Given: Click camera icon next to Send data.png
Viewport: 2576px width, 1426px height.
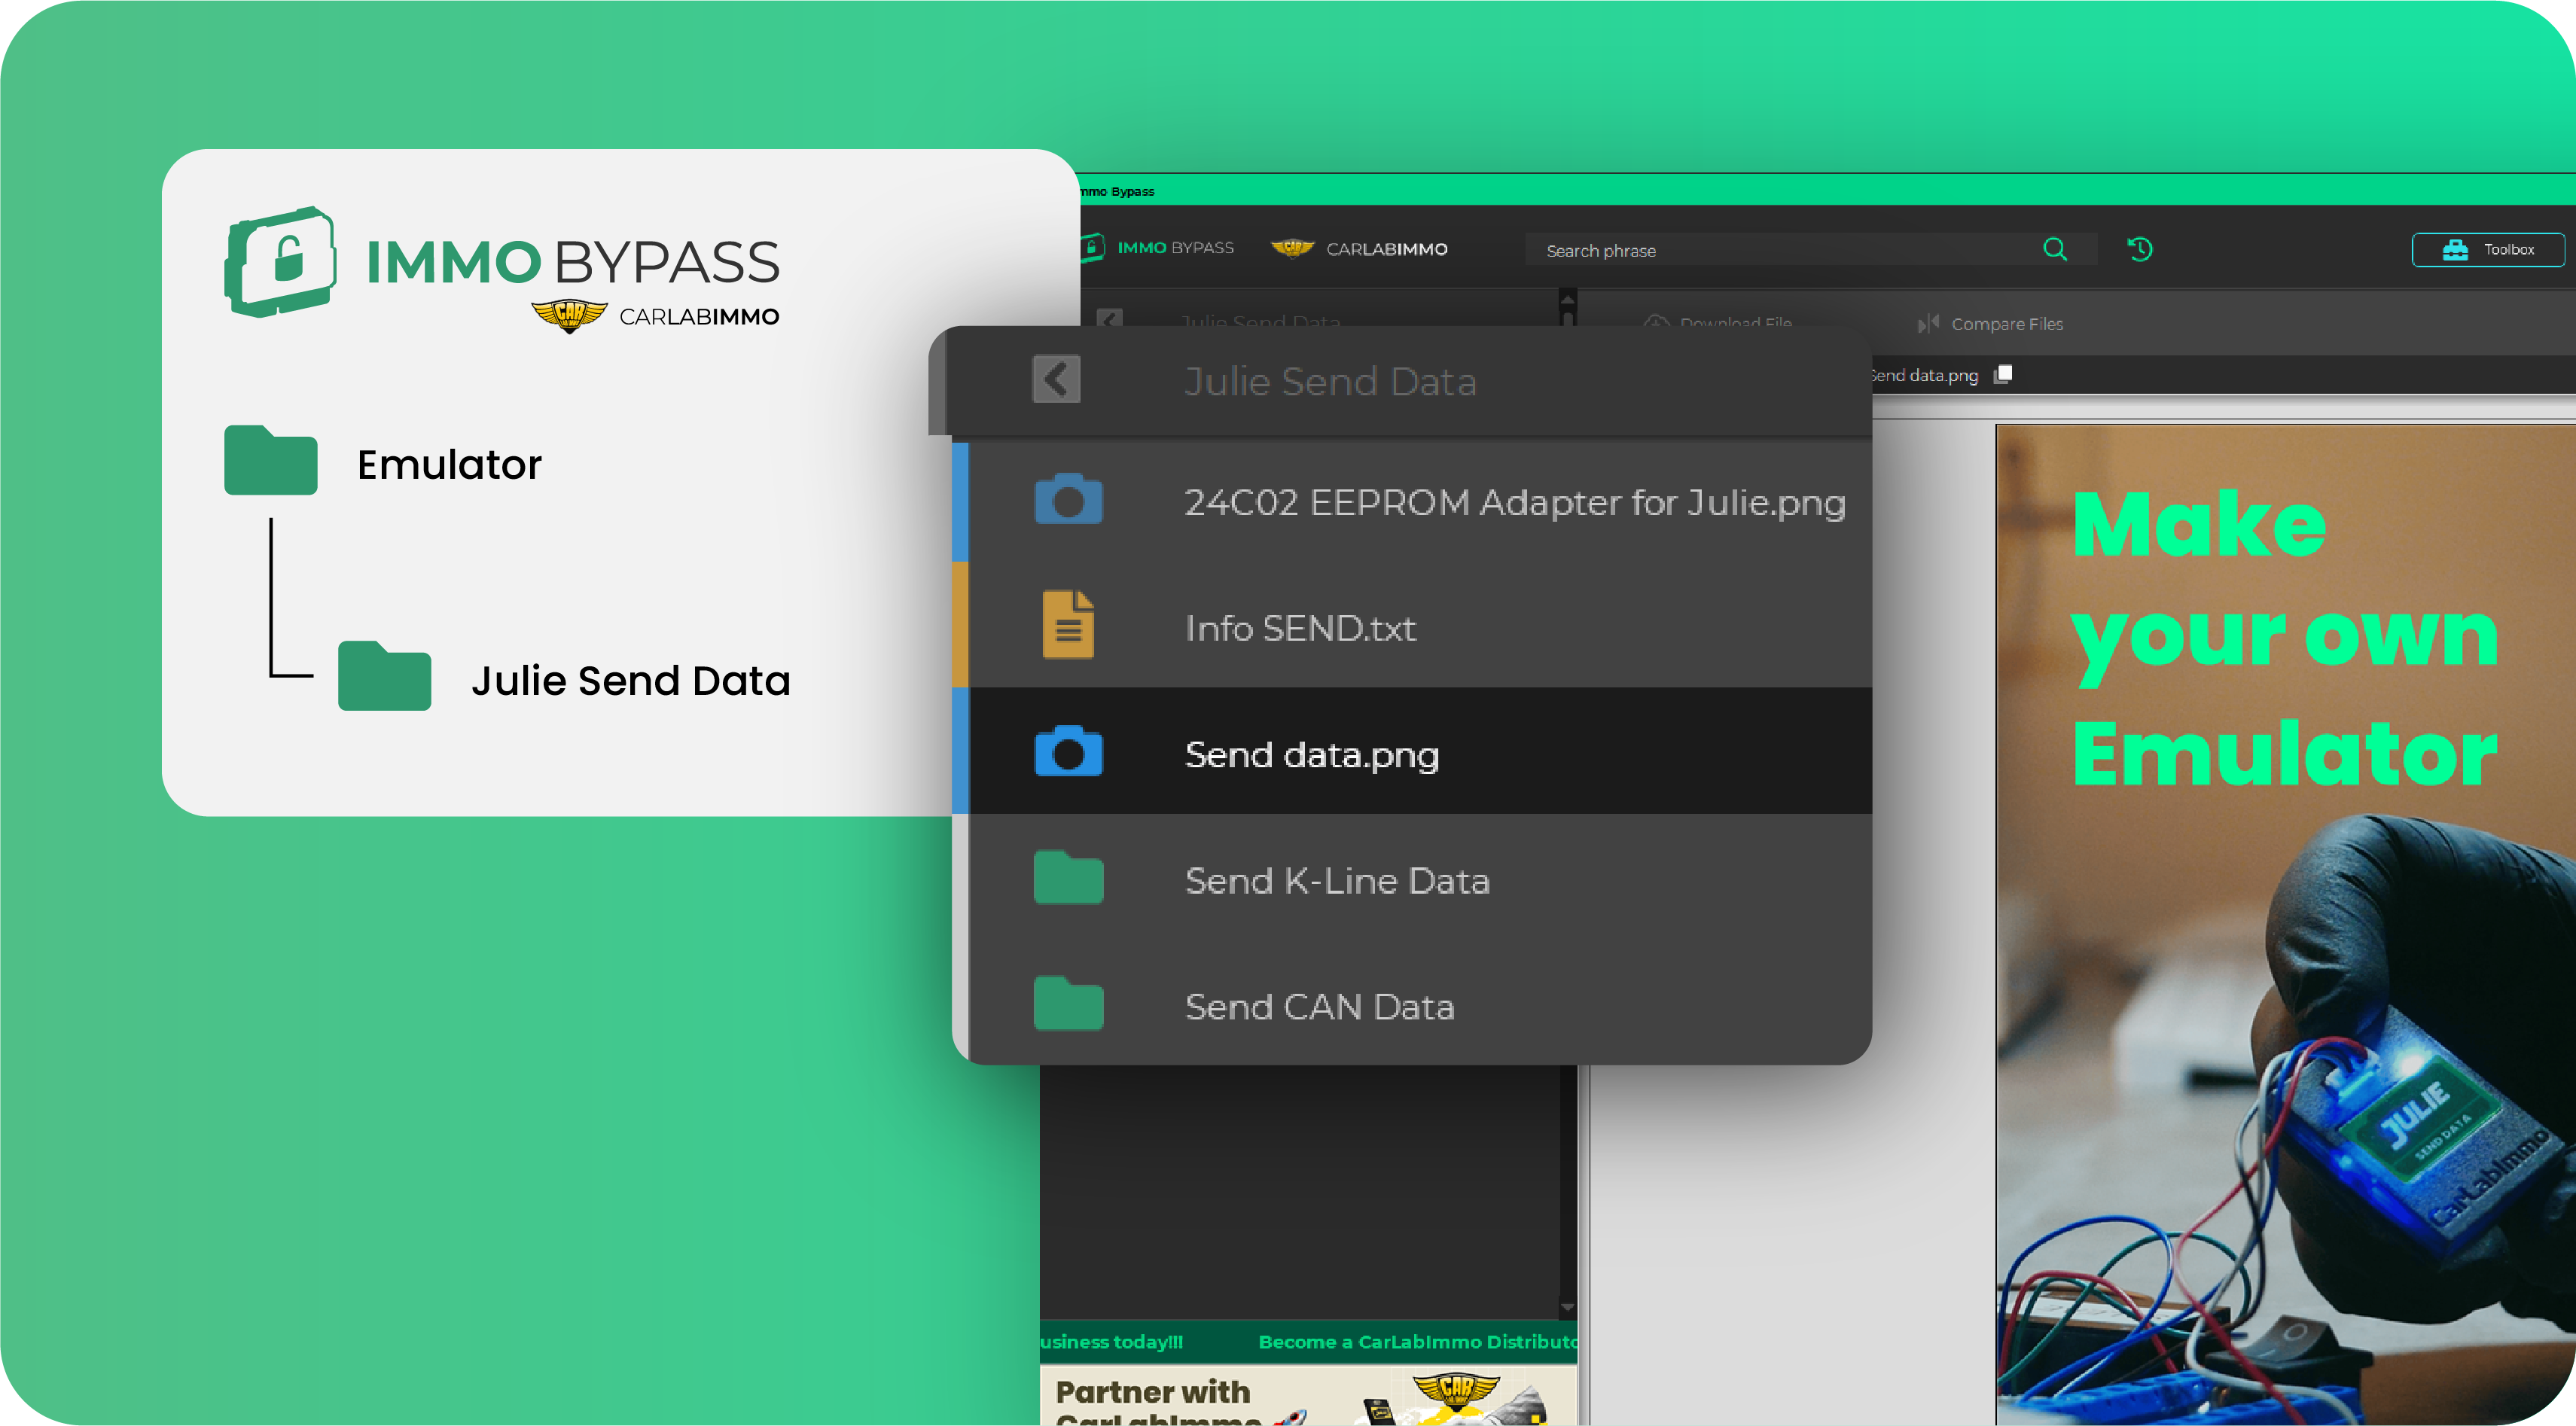Looking at the screenshot, I should [x=1068, y=752].
